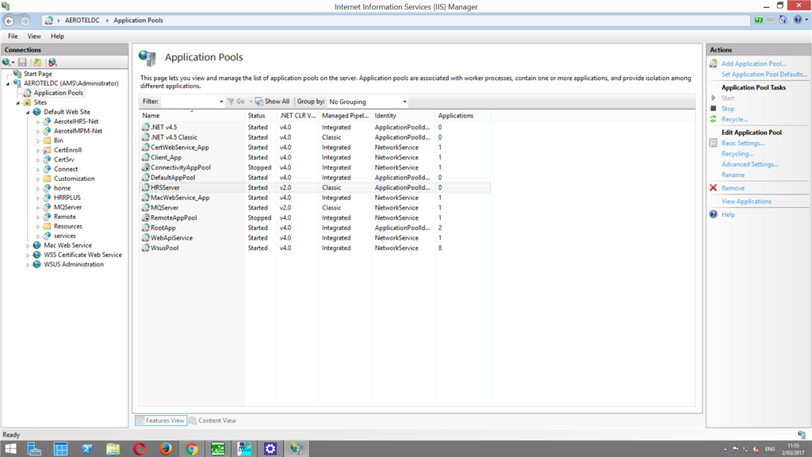Collapse the Default Web Site node
The width and height of the screenshot is (812, 457).
click(x=28, y=113)
